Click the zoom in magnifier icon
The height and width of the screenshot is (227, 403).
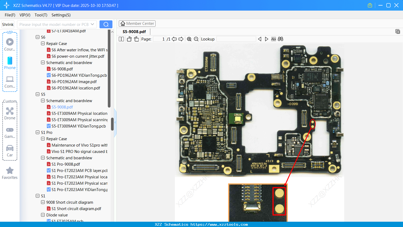189,39
